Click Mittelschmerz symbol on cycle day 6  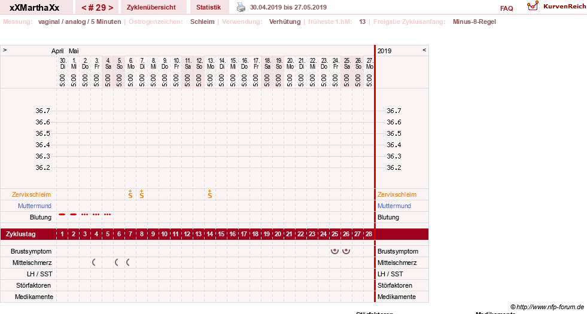(x=117, y=263)
